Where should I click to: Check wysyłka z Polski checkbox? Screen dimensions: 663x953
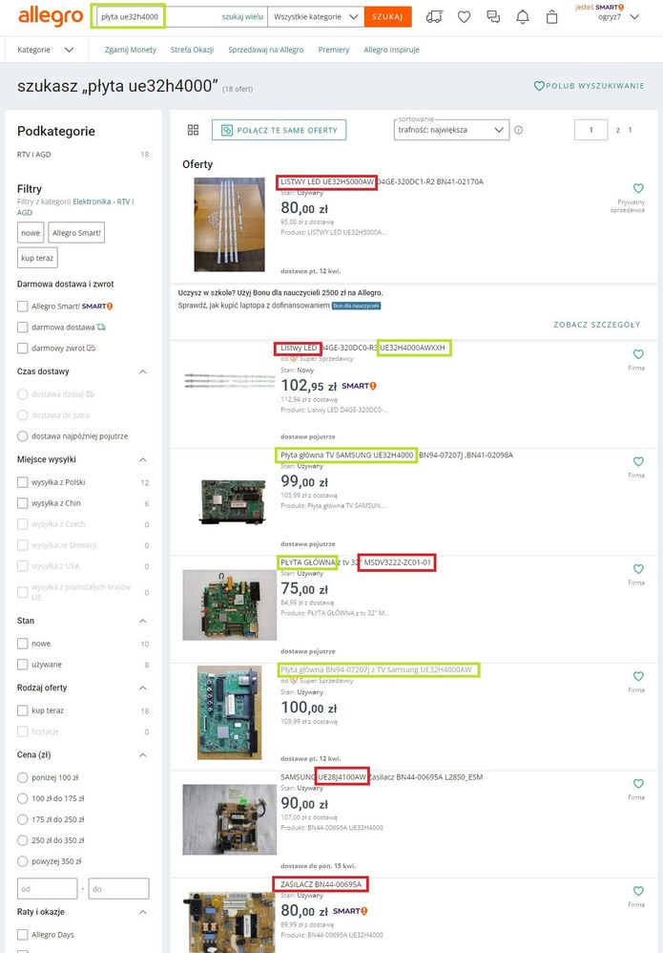pyautogui.click(x=23, y=482)
